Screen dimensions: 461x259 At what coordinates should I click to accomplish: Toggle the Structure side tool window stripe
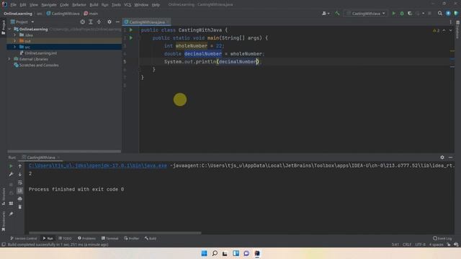(x=3, y=196)
